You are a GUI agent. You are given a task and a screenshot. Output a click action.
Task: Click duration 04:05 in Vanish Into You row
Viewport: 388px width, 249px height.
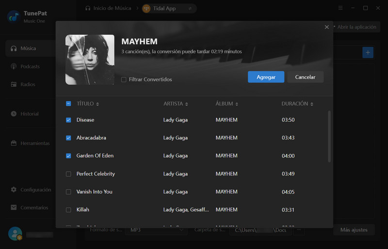click(x=288, y=192)
